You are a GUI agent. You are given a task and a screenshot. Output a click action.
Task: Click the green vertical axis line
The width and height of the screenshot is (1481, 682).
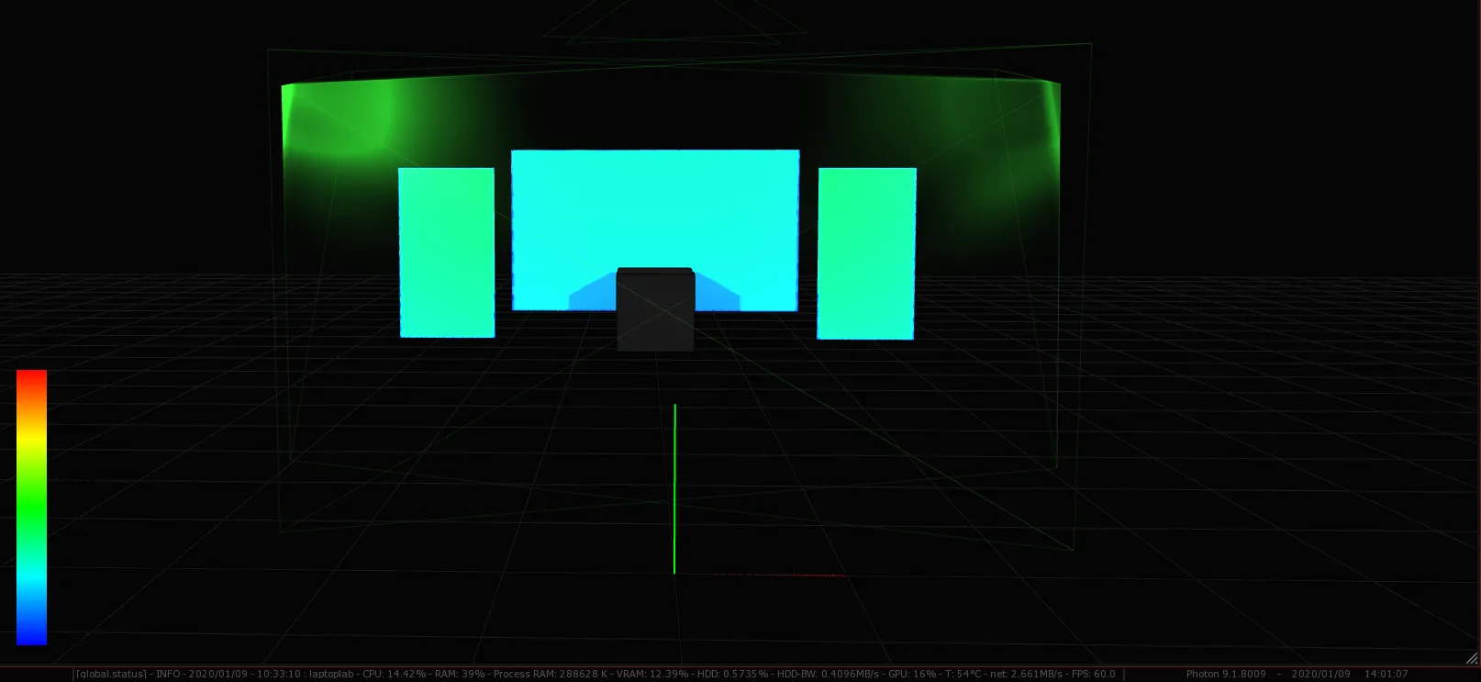pyautogui.click(x=674, y=488)
